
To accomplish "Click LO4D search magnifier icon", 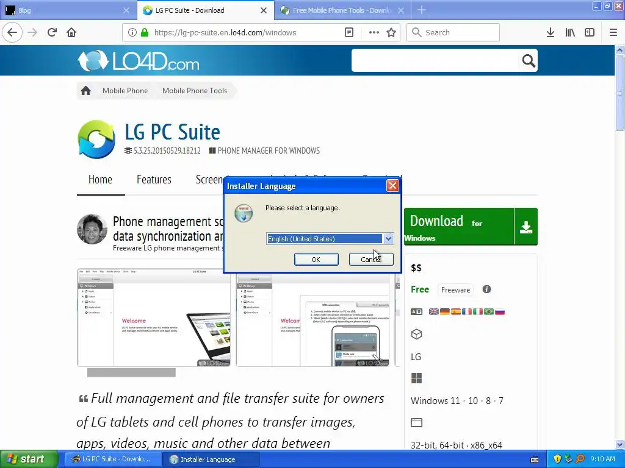I will [529, 61].
